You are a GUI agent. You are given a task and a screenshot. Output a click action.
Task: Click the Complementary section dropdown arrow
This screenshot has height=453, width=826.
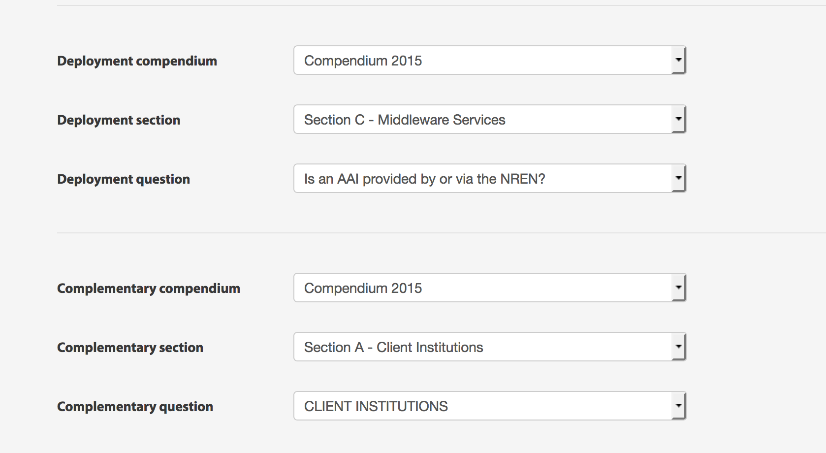(x=678, y=347)
